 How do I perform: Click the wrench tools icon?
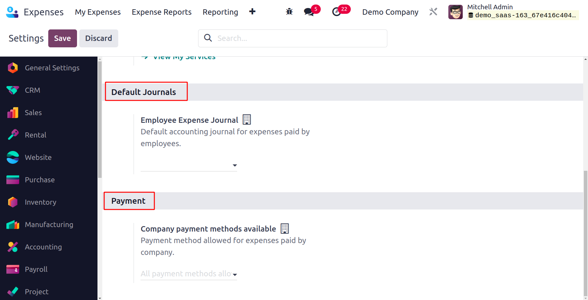[x=433, y=12]
